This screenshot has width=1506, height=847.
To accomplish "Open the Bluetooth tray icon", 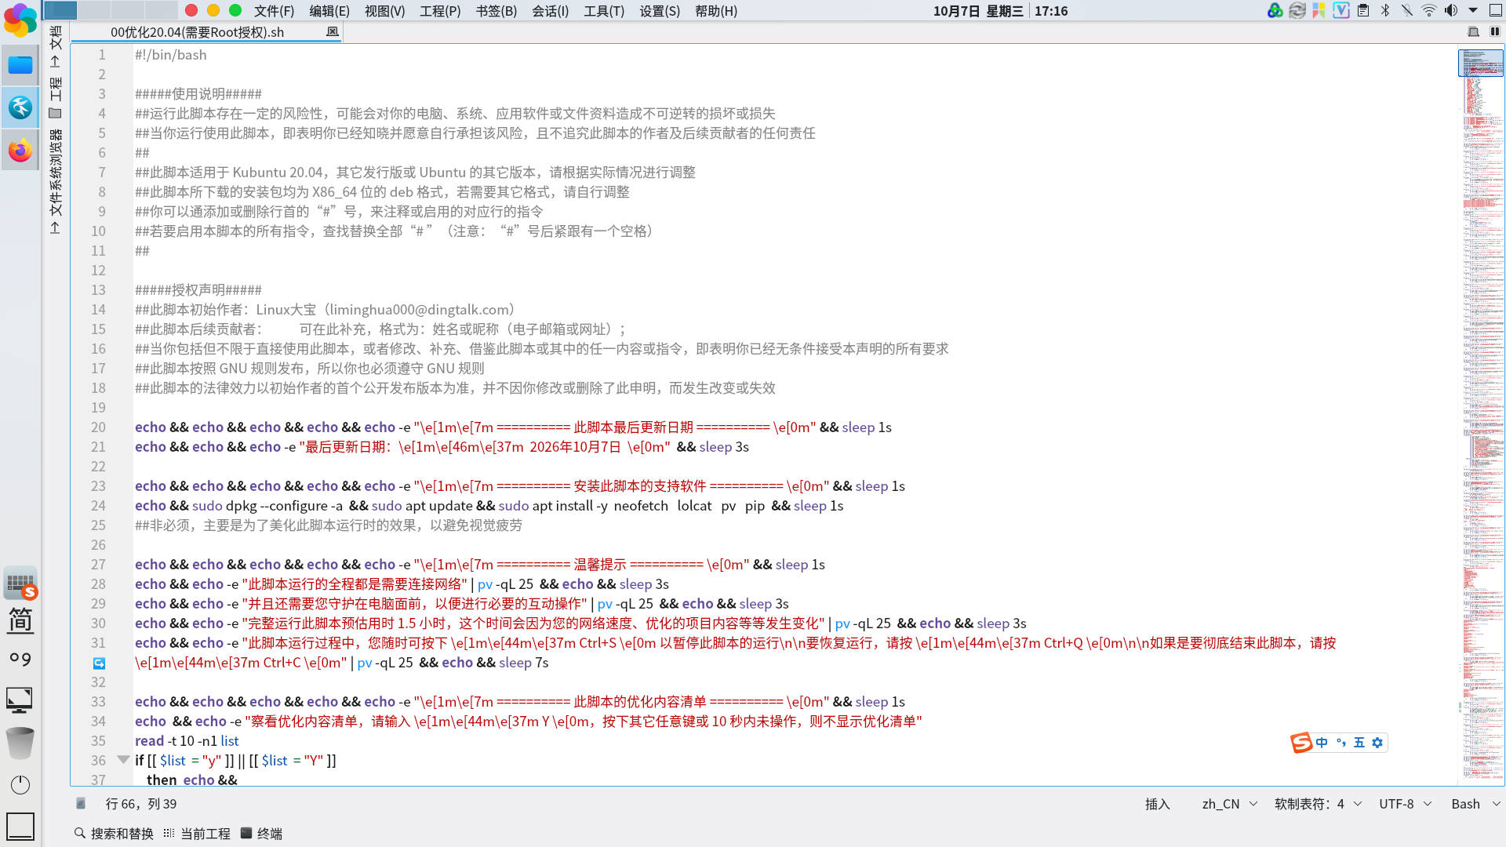I will 1385,11.
